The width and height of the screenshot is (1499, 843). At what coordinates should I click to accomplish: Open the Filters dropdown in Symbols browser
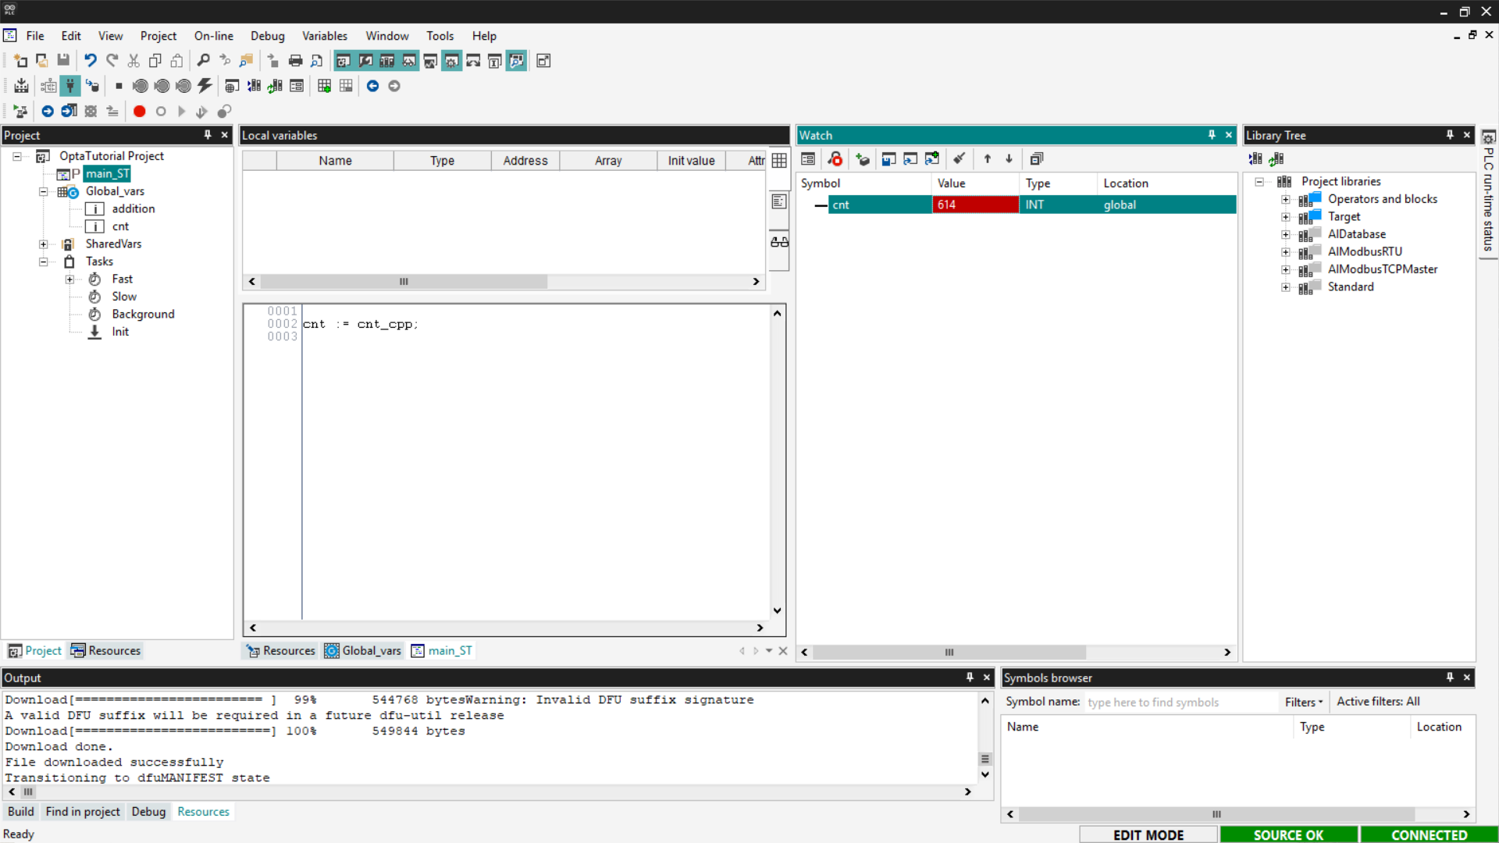pyautogui.click(x=1304, y=702)
